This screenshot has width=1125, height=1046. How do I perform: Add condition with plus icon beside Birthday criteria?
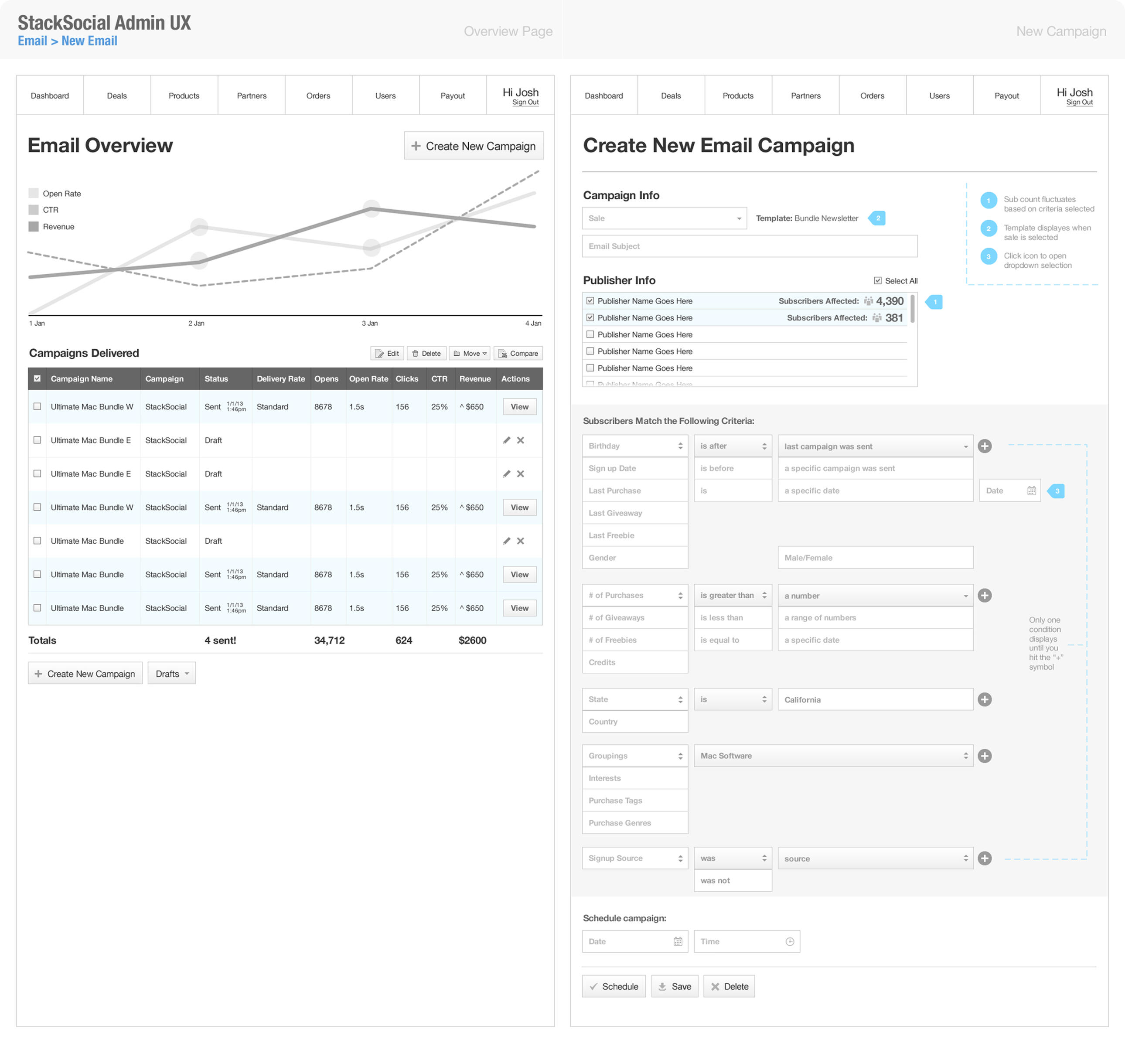985,446
